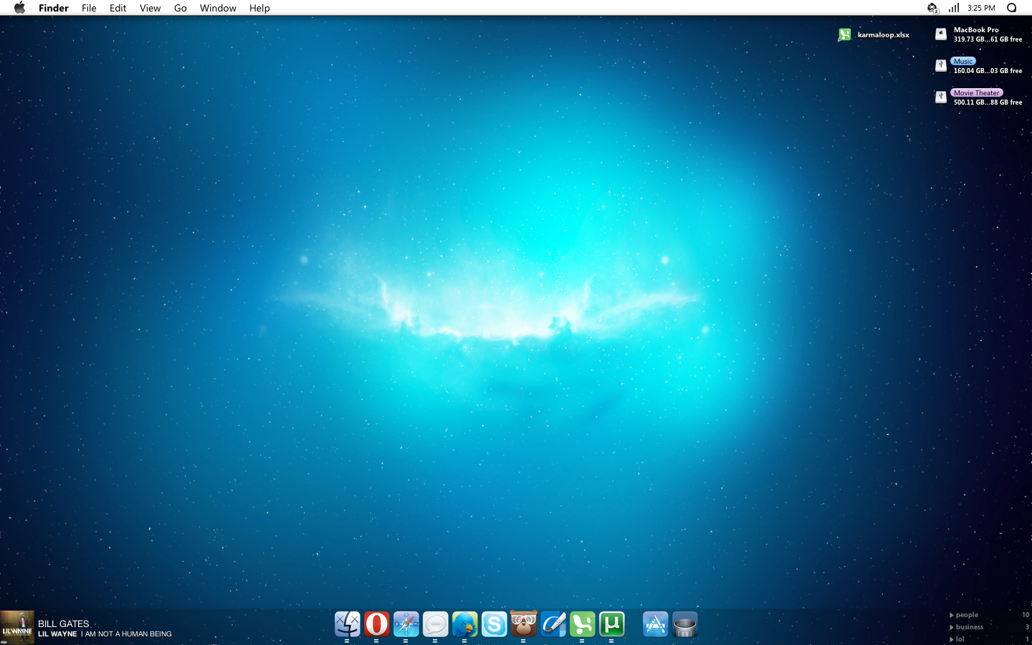This screenshot has height=645, width=1032.
Task: Open the bear-with-shades app in the Dock
Action: pyautogui.click(x=523, y=623)
